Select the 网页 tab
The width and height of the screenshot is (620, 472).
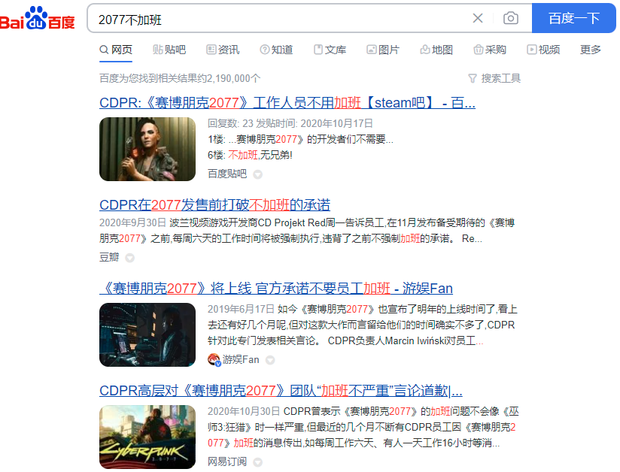click(x=116, y=50)
